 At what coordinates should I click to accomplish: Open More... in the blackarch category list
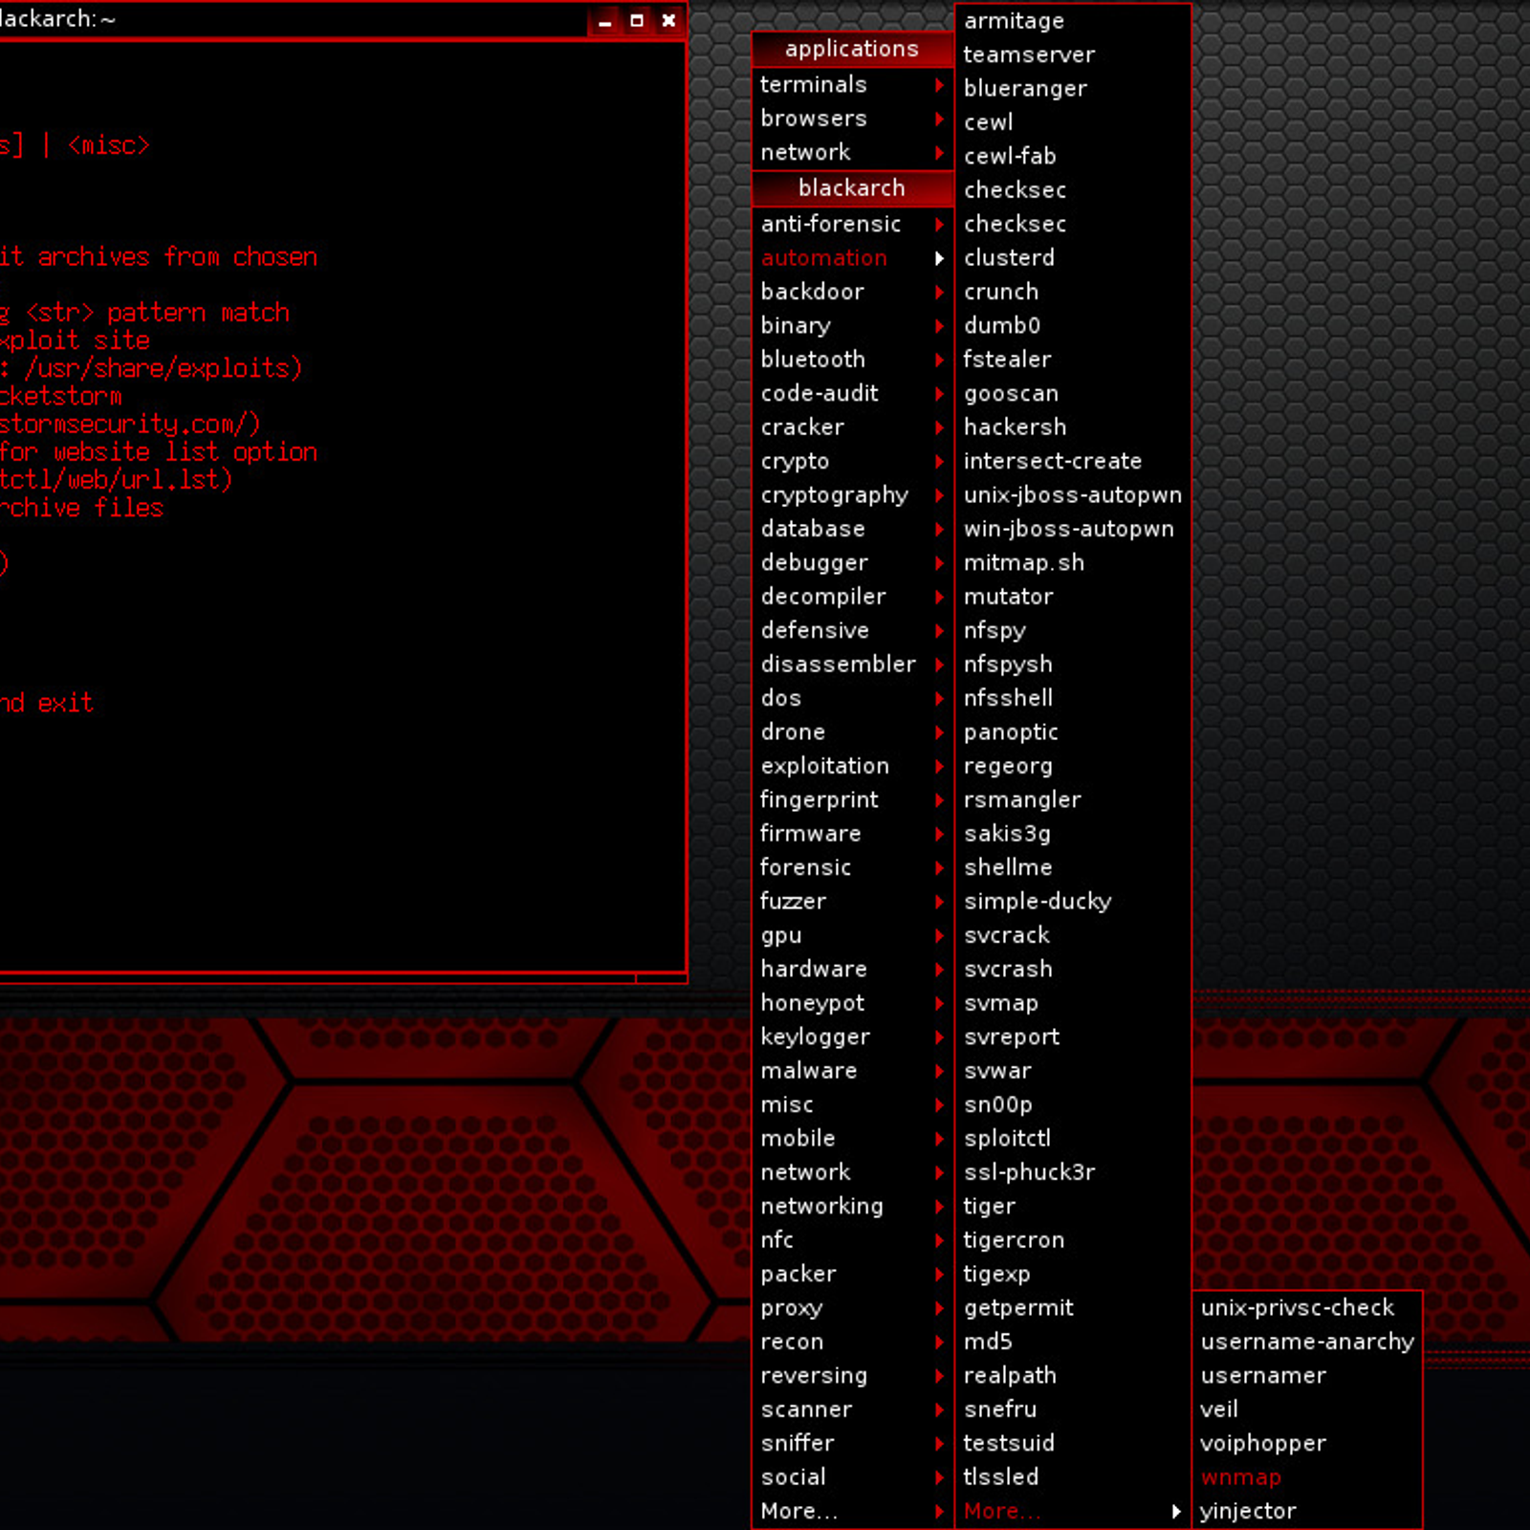point(853,1512)
